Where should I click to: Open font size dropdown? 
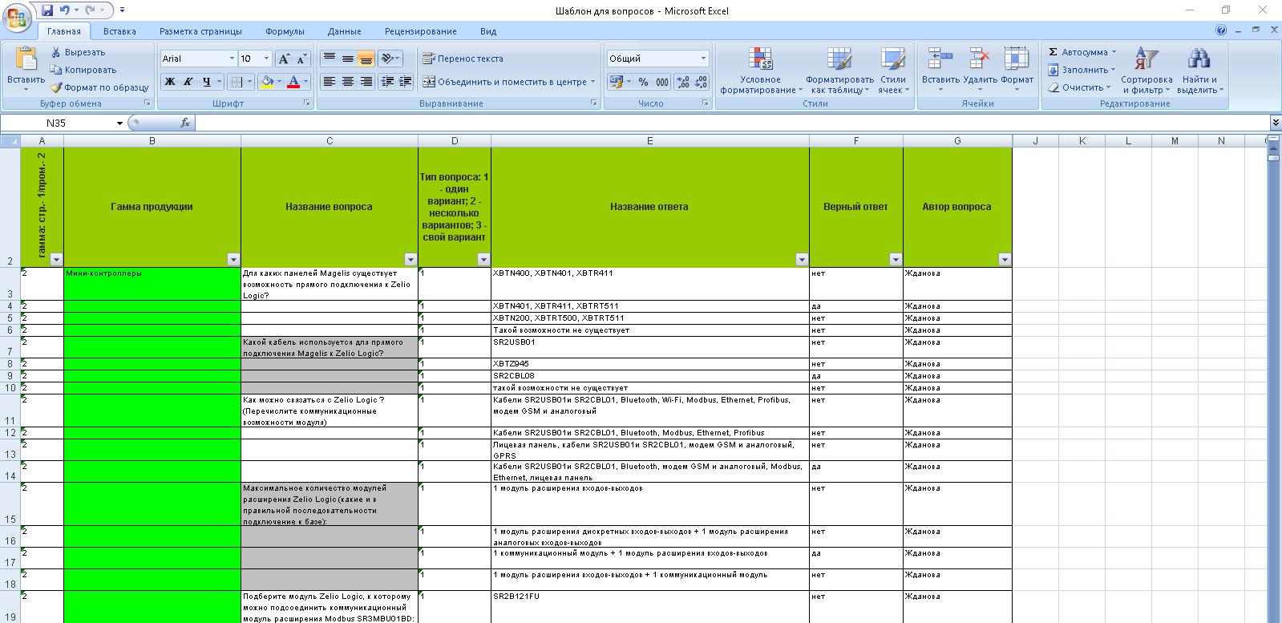pyautogui.click(x=266, y=59)
